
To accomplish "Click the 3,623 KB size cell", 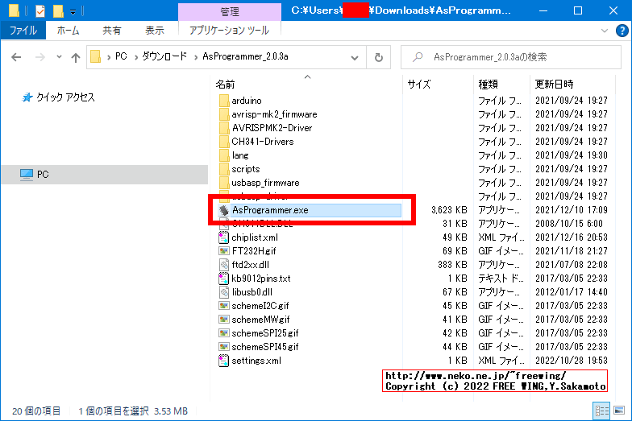I will point(449,210).
